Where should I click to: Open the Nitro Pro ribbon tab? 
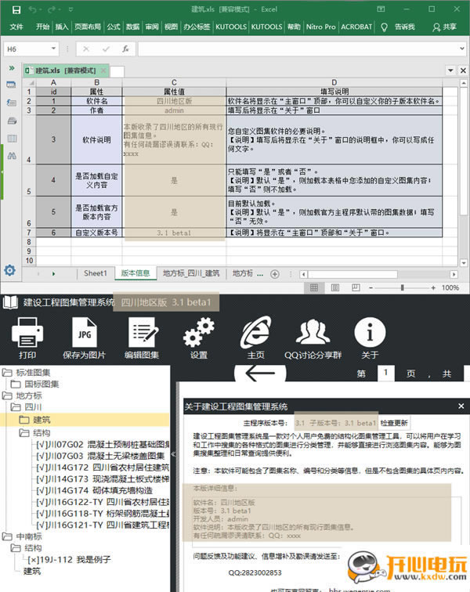320,27
